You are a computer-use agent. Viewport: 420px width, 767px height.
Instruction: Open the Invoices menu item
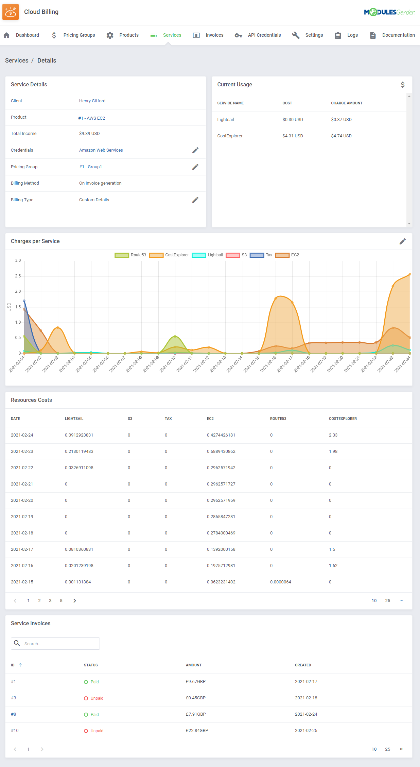pos(214,35)
